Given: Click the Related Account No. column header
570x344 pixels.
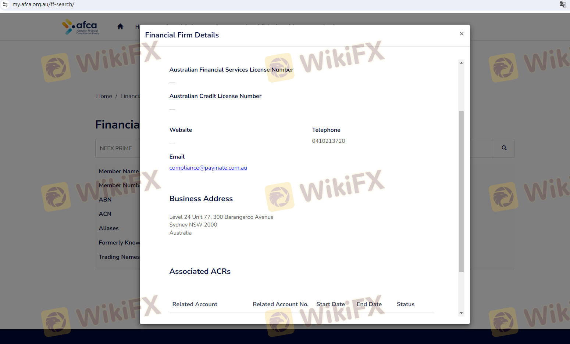Looking at the screenshot, I should 280,304.
